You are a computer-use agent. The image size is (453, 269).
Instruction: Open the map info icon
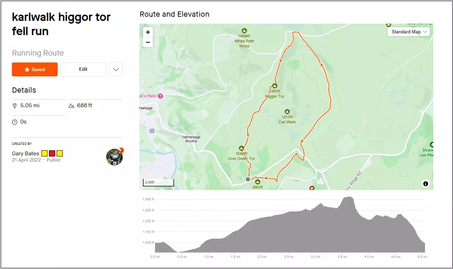tap(425, 183)
